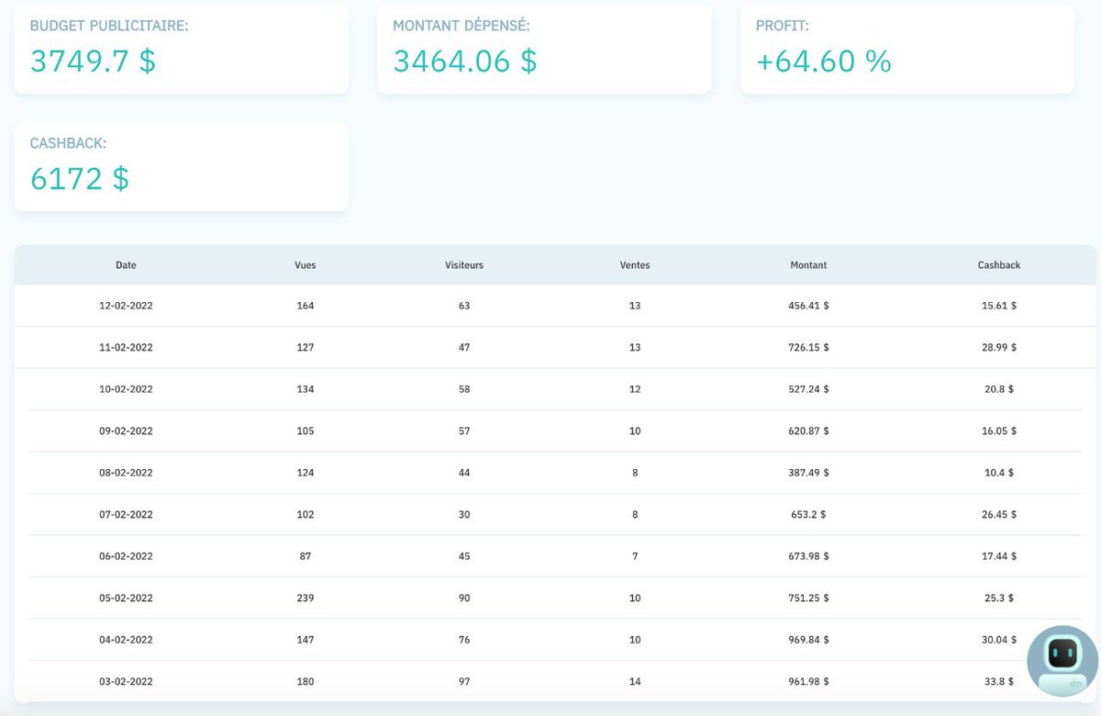This screenshot has width=1101, height=716.
Task: Select the date 06-02-2022
Action: coord(126,556)
